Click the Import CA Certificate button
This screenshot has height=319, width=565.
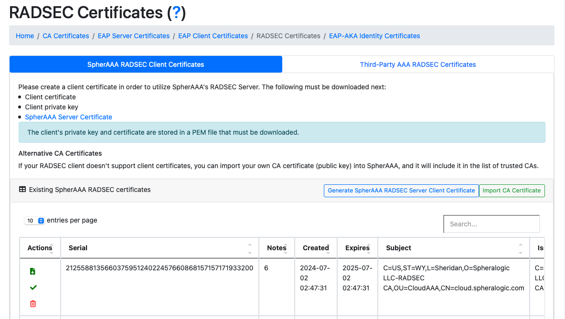coord(512,191)
